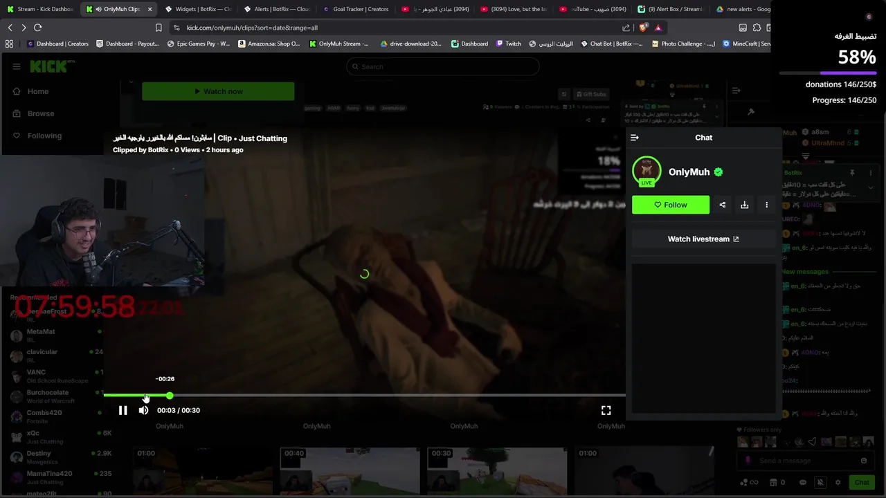Open the browser extensions puzzle icon
This screenshot has height=498, width=886.
pos(757,28)
